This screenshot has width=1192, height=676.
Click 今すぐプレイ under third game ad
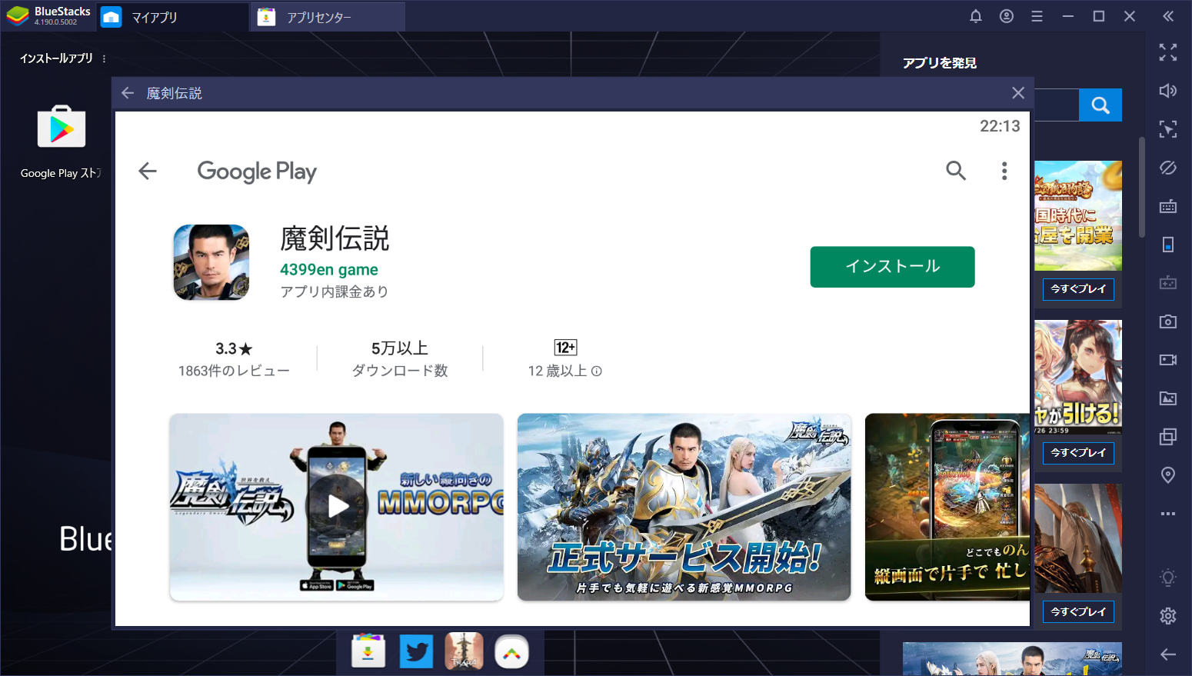tap(1077, 612)
